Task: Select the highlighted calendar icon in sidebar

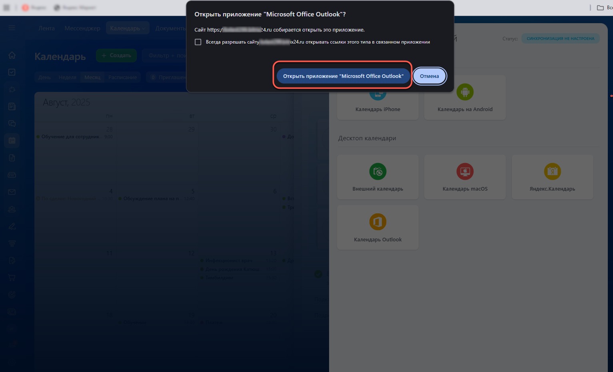Action: [12, 141]
